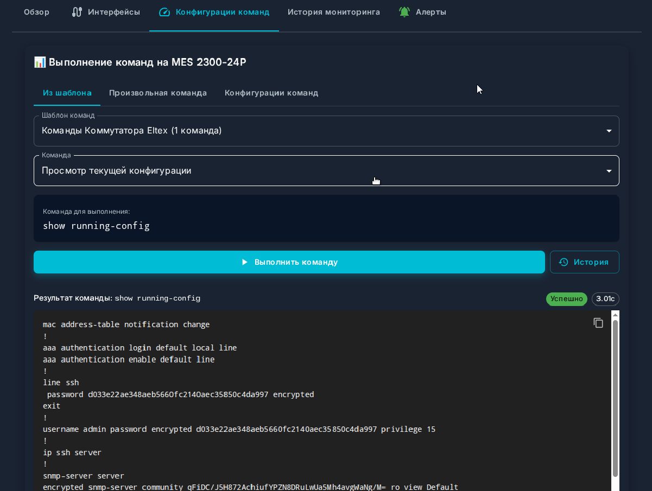This screenshot has width=652, height=491.
Task: Click the green Успешно status badge
Action: pos(566,299)
